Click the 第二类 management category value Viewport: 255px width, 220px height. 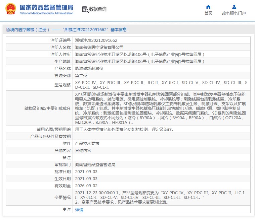(x=81, y=75)
